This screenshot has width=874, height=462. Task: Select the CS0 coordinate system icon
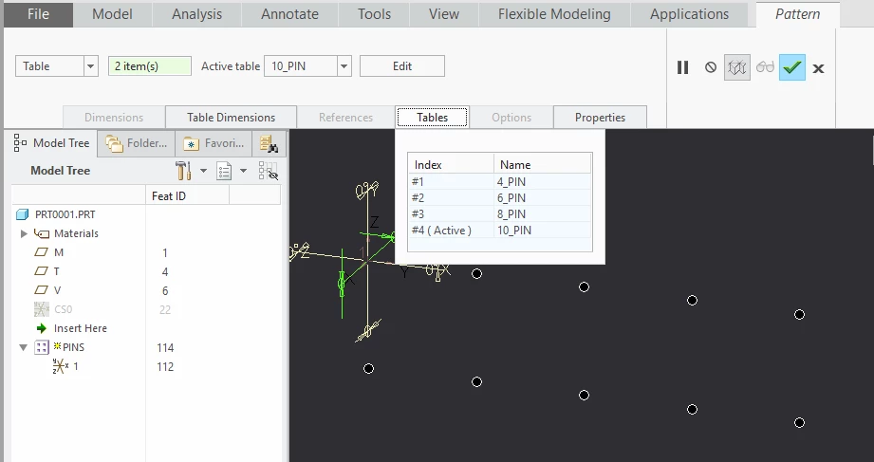pyautogui.click(x=41, y=309)
